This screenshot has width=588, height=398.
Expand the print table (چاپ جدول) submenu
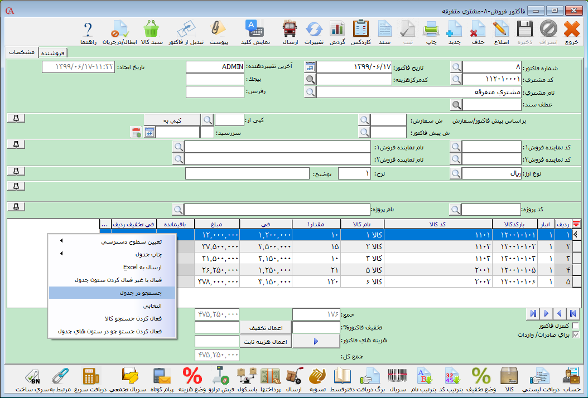(x=112, y=254)
